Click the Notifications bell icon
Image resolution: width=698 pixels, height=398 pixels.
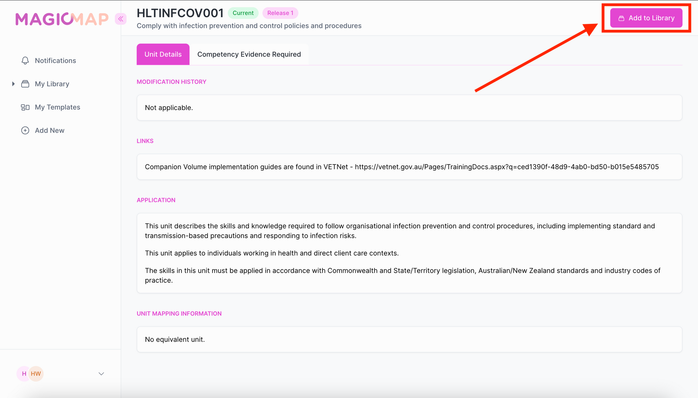25,61
